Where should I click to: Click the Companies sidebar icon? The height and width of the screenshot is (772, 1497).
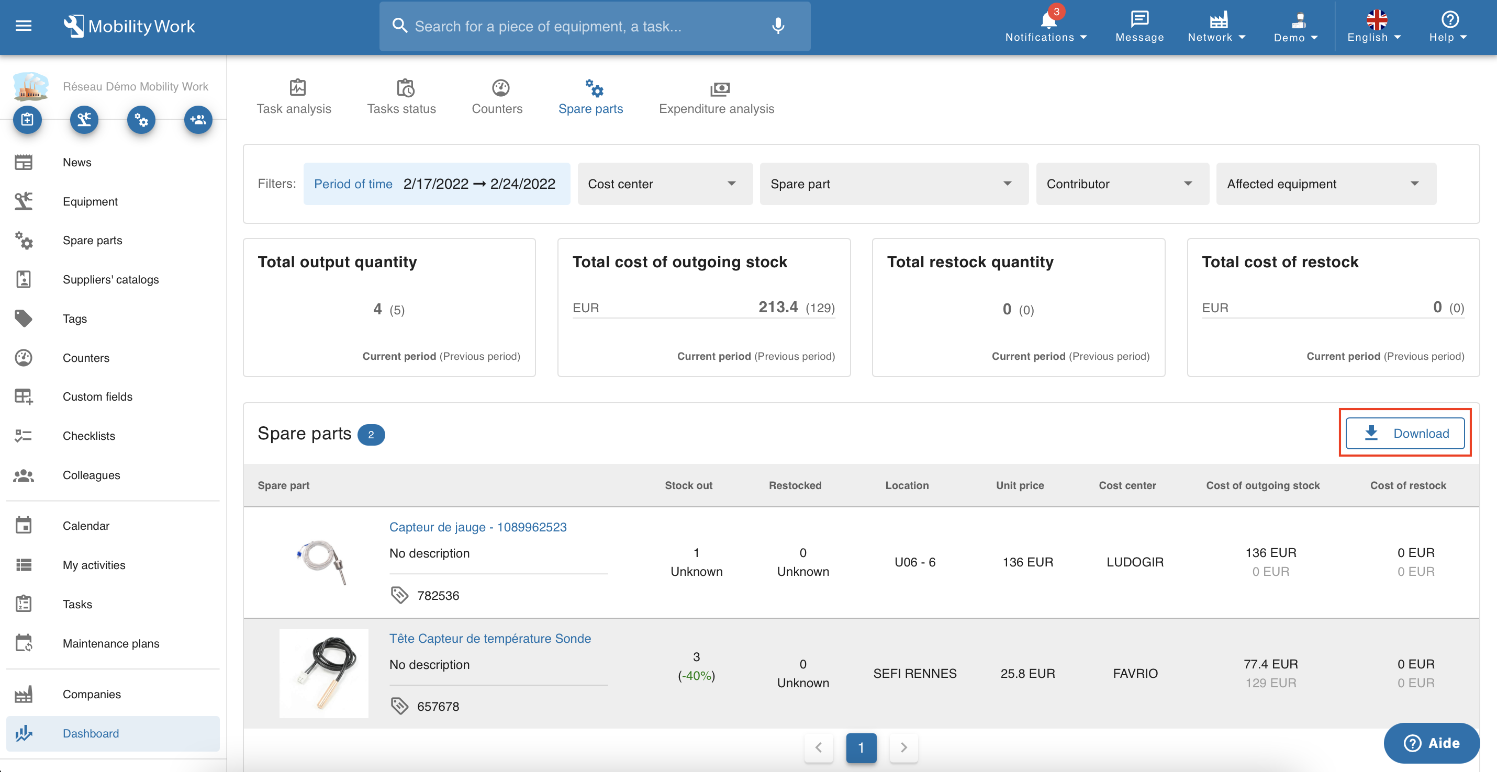(x=23, y=694)
